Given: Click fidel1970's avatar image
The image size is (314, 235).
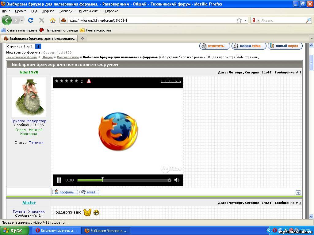Looking at the screenshot, I should tap(29, 97).
